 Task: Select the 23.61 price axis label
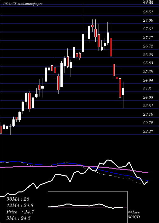click(x=148, y=106)
